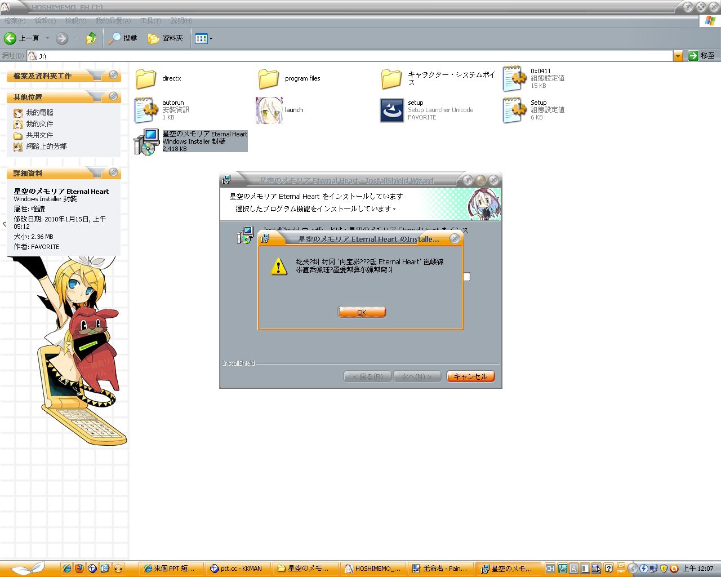This screenshot has width=721, height=577.
Task: Collapse the 詳細資料 details panel
Action: (x=113, y=172)
